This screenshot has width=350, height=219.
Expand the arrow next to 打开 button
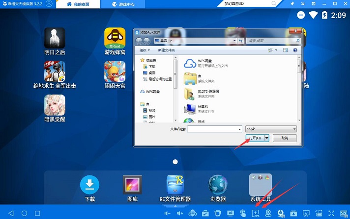click(x=267, y=138)
